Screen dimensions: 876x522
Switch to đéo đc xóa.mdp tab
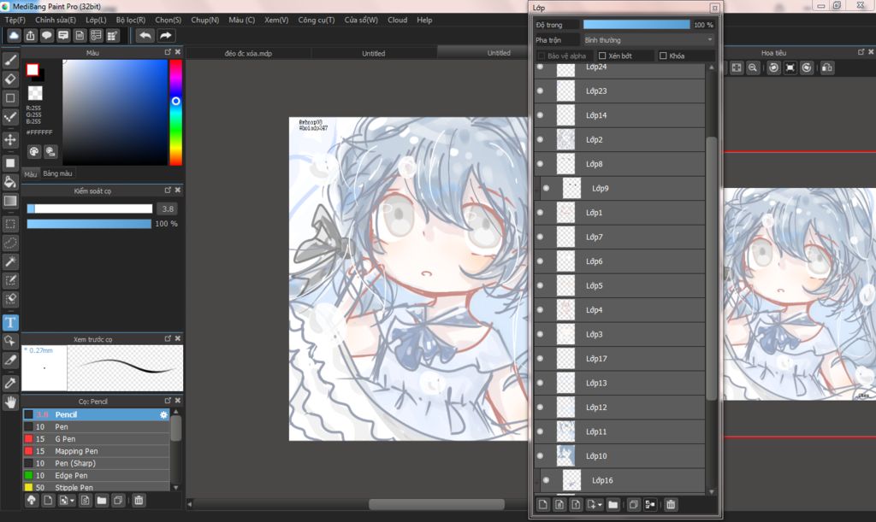[x=248, y=54]
